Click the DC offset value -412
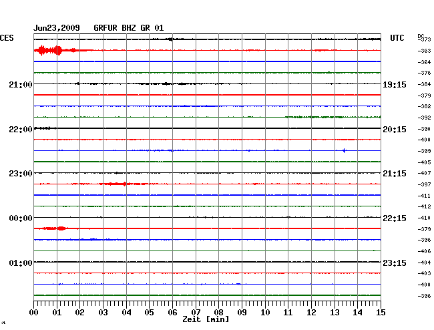 [424, 206]
